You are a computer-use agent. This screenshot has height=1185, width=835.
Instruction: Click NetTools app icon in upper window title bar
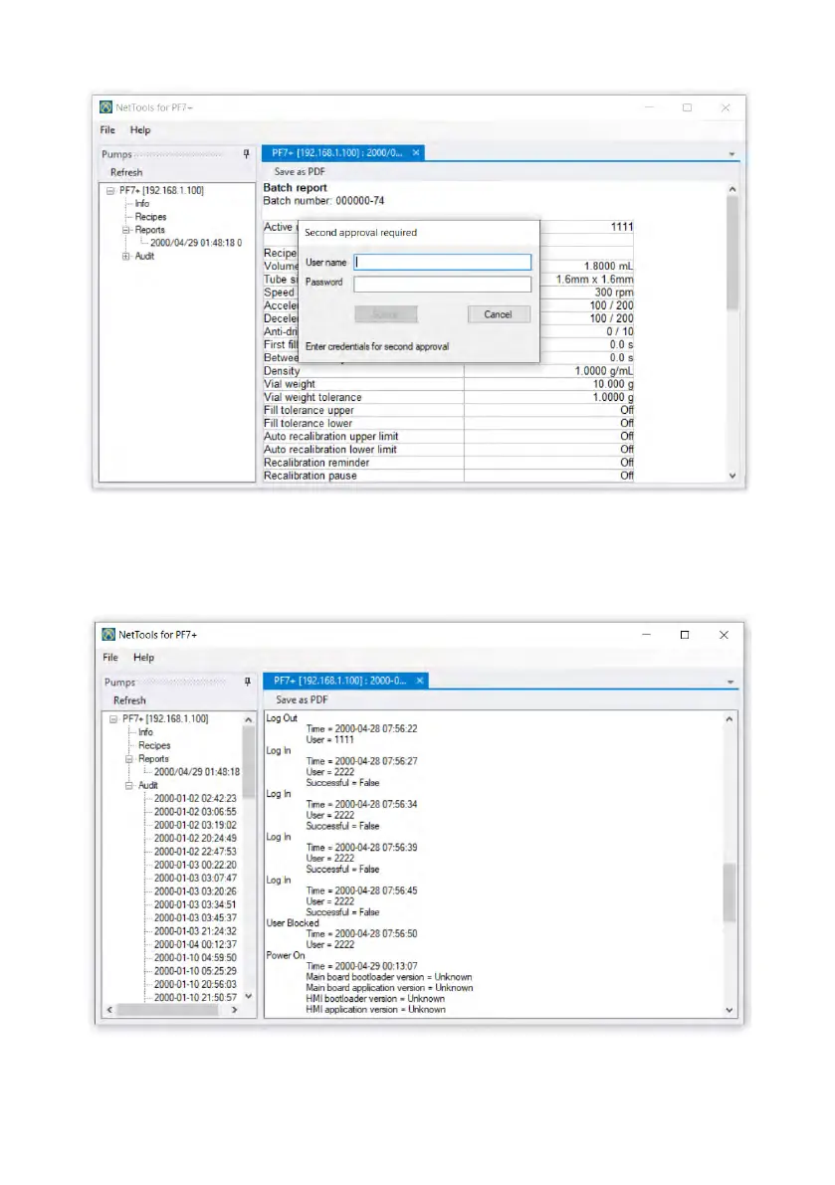click(x=106, y=107)
